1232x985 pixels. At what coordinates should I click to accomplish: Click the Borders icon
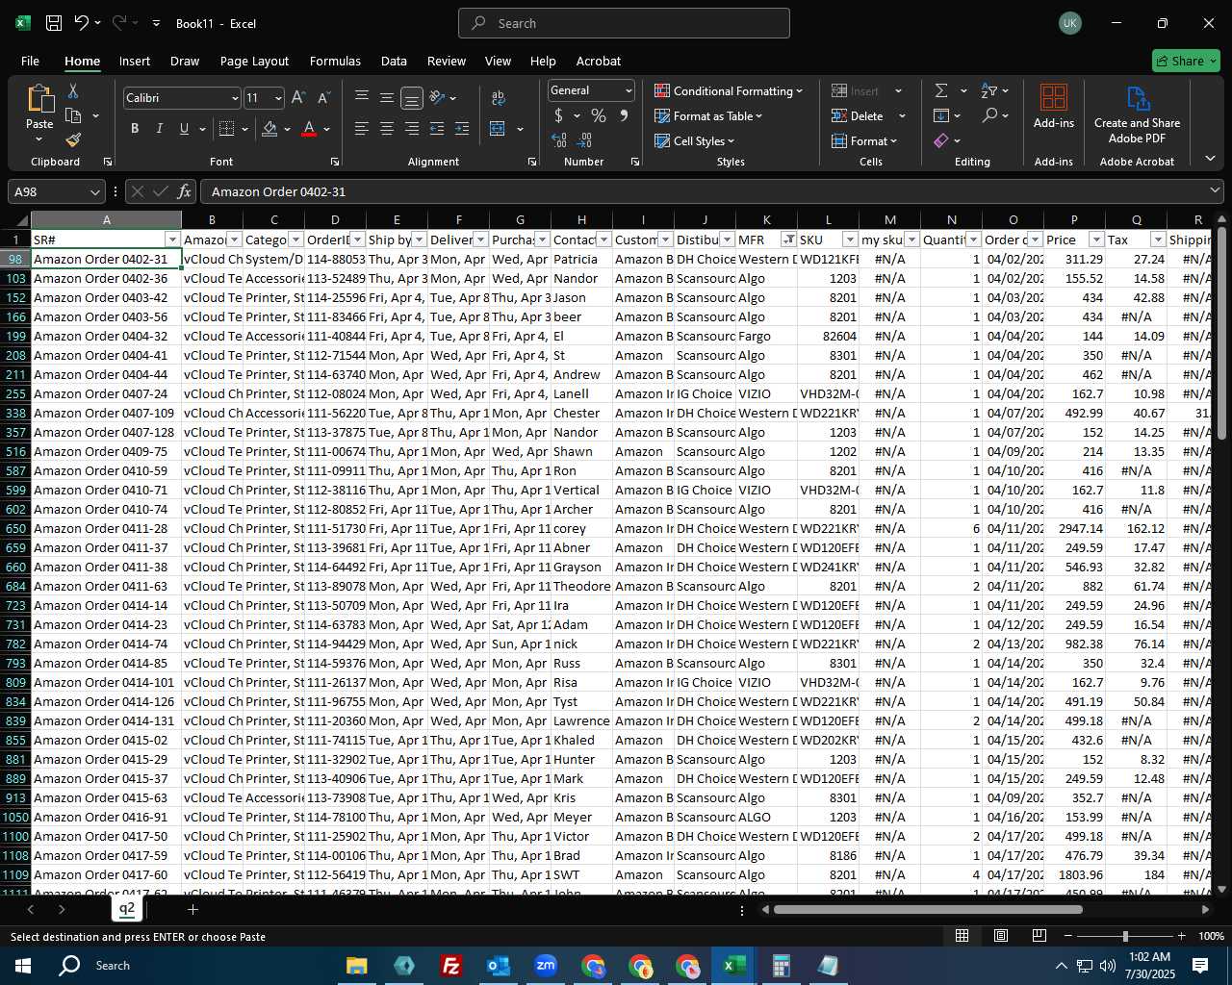point(227,129)
